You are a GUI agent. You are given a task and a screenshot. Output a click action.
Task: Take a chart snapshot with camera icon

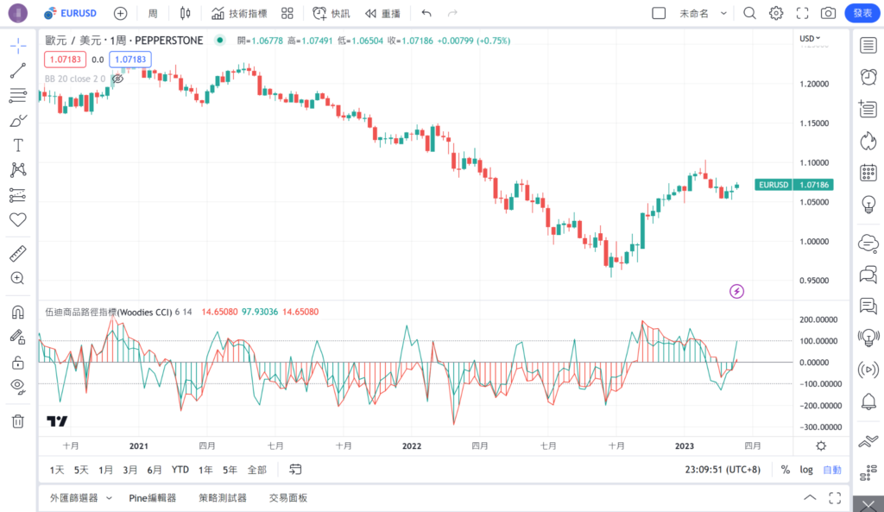point(828,13)
